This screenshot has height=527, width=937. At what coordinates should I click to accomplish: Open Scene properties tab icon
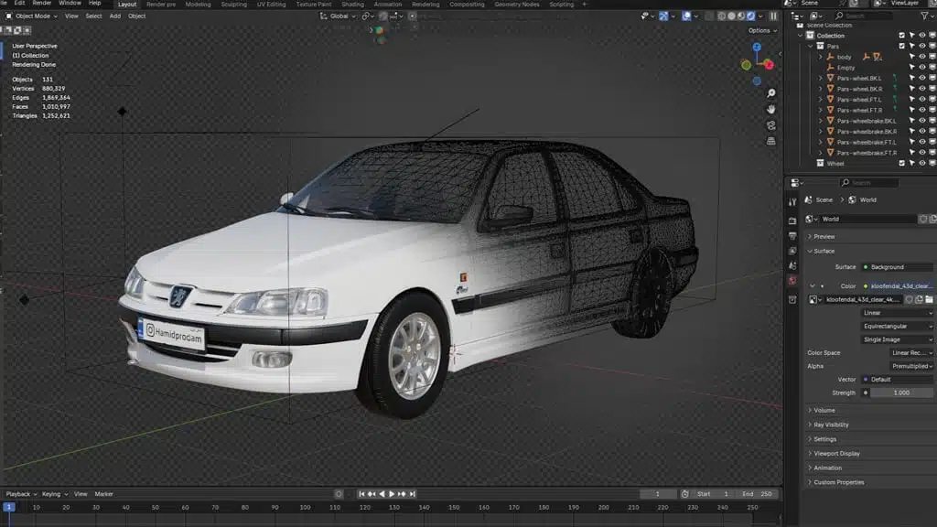pyautogui.click(x=792, y=266)
